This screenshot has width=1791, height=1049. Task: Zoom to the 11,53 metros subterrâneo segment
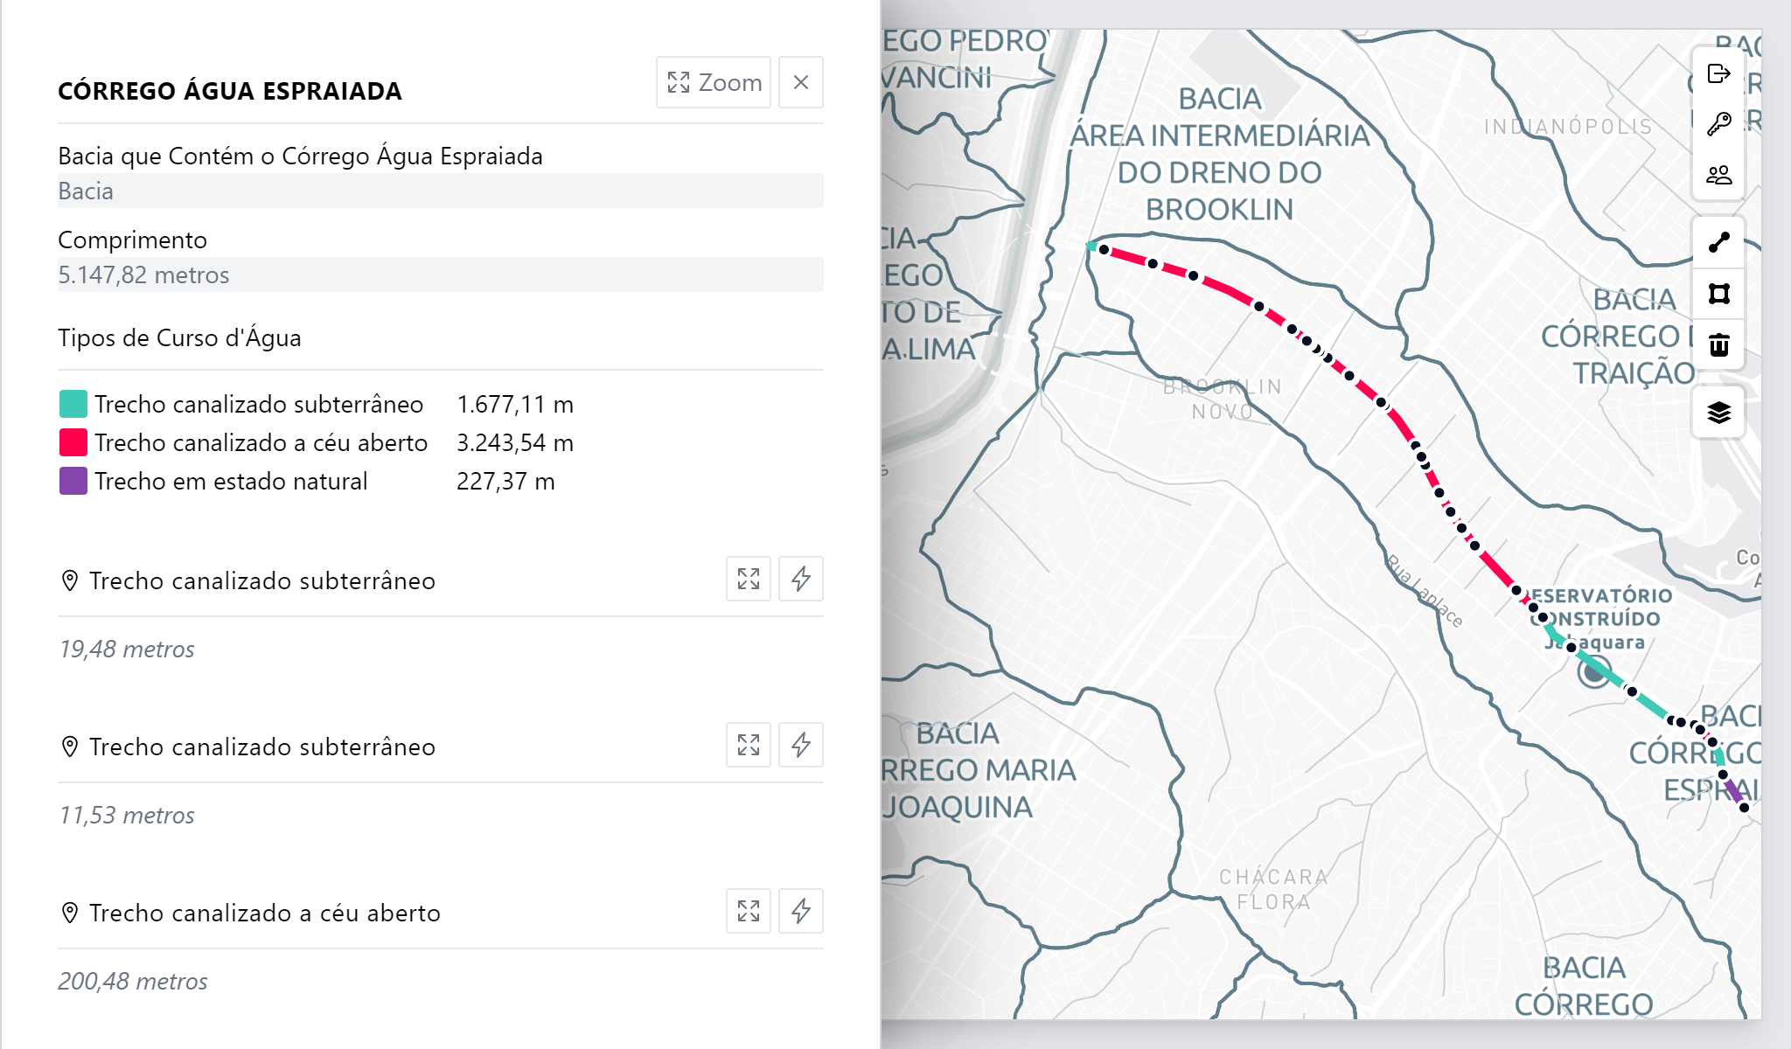(x=749, y=745)
